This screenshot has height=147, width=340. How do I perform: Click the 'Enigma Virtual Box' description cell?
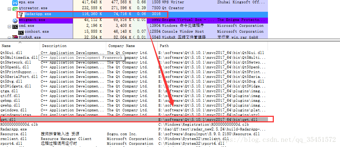[x=188, y=20]
